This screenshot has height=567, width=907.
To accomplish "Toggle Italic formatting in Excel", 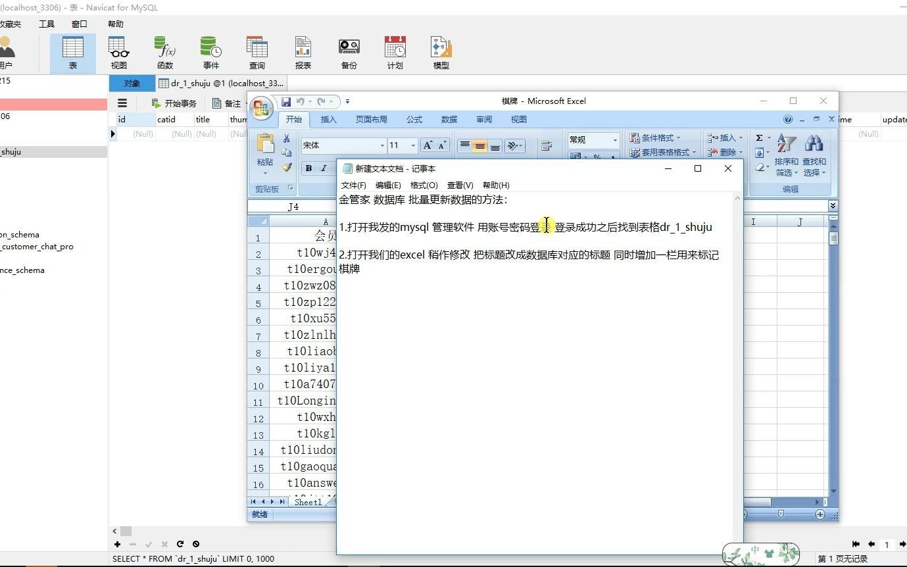I will (x=324, y=168).
